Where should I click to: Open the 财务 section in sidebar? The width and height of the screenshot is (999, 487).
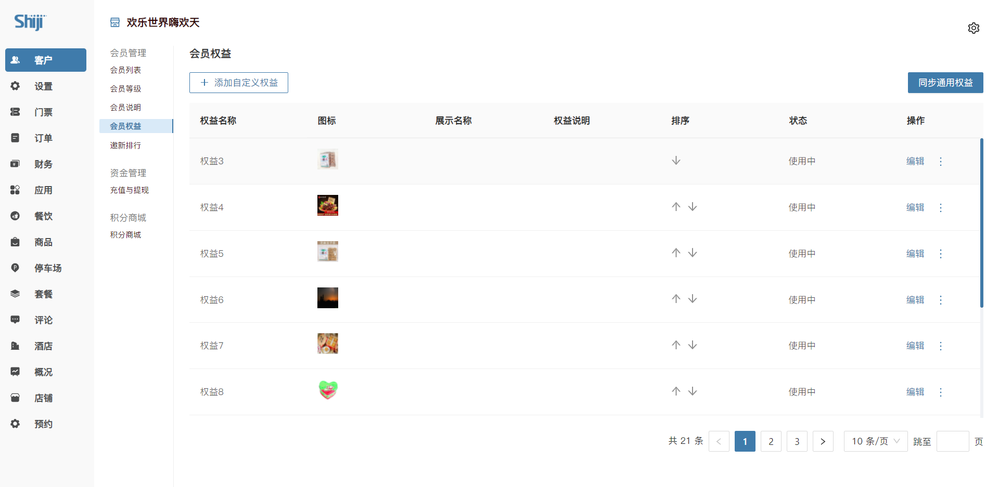46,164
